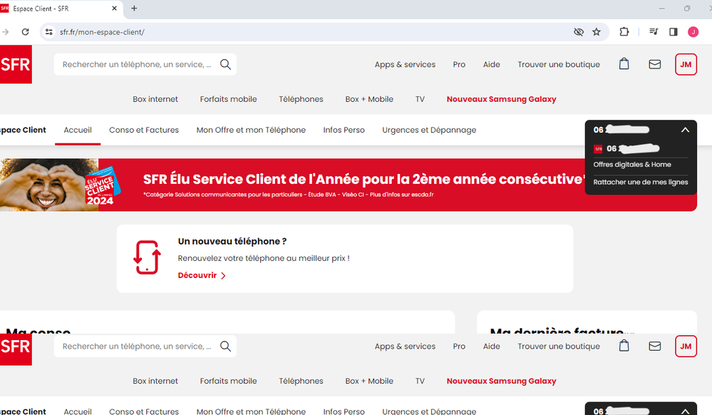Open the Chrome extensions puzzle icon
Image resolution: width=712 pixels, height=415 pixels.
pyautogui.click(x=624, y=32)
